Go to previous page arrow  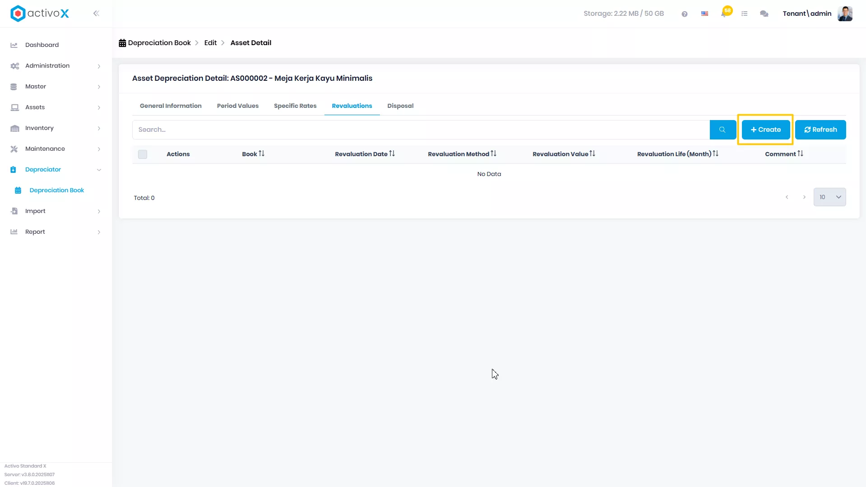787,197
